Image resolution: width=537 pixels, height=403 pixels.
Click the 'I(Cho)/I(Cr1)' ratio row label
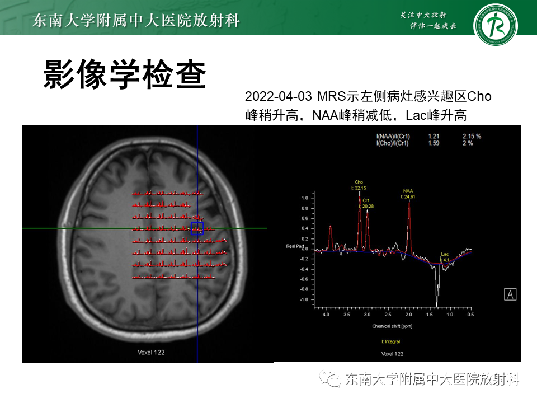(x=393, y=143)
